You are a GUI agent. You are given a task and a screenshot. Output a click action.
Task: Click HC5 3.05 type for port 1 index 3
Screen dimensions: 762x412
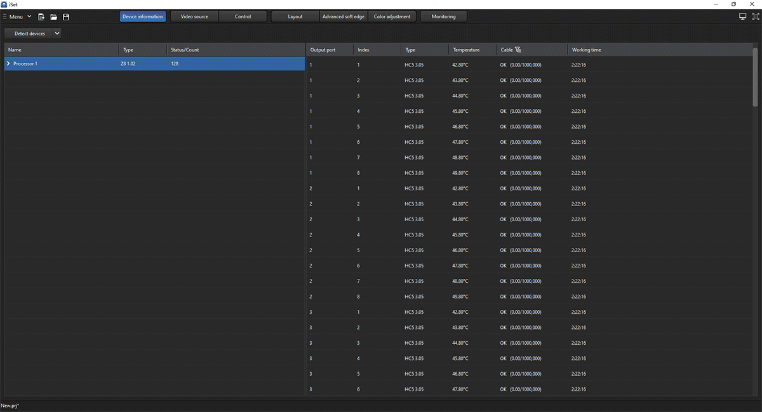click(414, 96)
